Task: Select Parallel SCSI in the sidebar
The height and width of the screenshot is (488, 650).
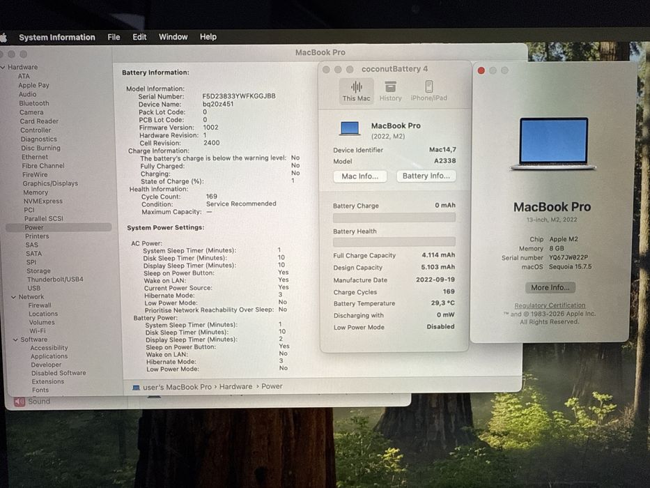Action: pyautogui.click(x=43, y=219)
